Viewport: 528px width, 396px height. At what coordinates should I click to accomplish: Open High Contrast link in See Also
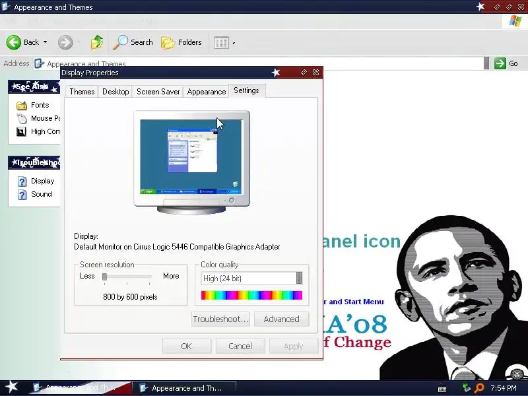46,131
